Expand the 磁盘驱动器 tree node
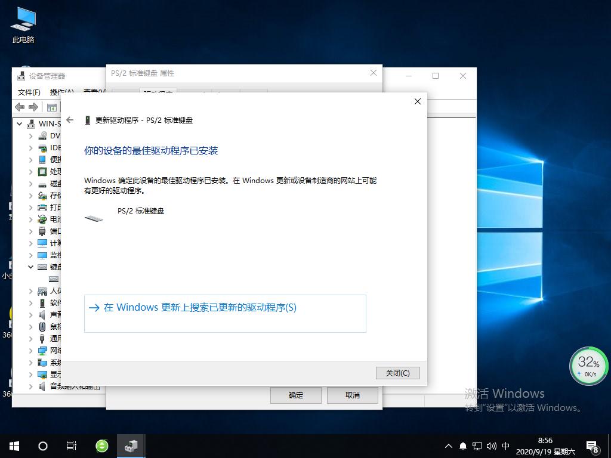611x458 pixels. pyautogui.click(x=31, y=183)
